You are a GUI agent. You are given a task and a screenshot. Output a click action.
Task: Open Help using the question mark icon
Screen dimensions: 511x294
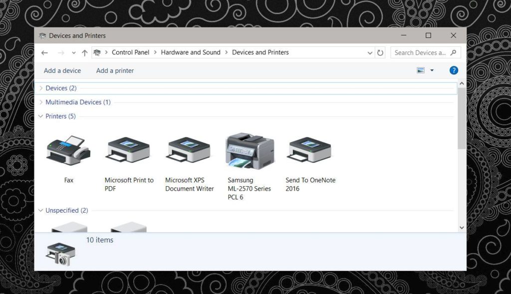point(453,70)
